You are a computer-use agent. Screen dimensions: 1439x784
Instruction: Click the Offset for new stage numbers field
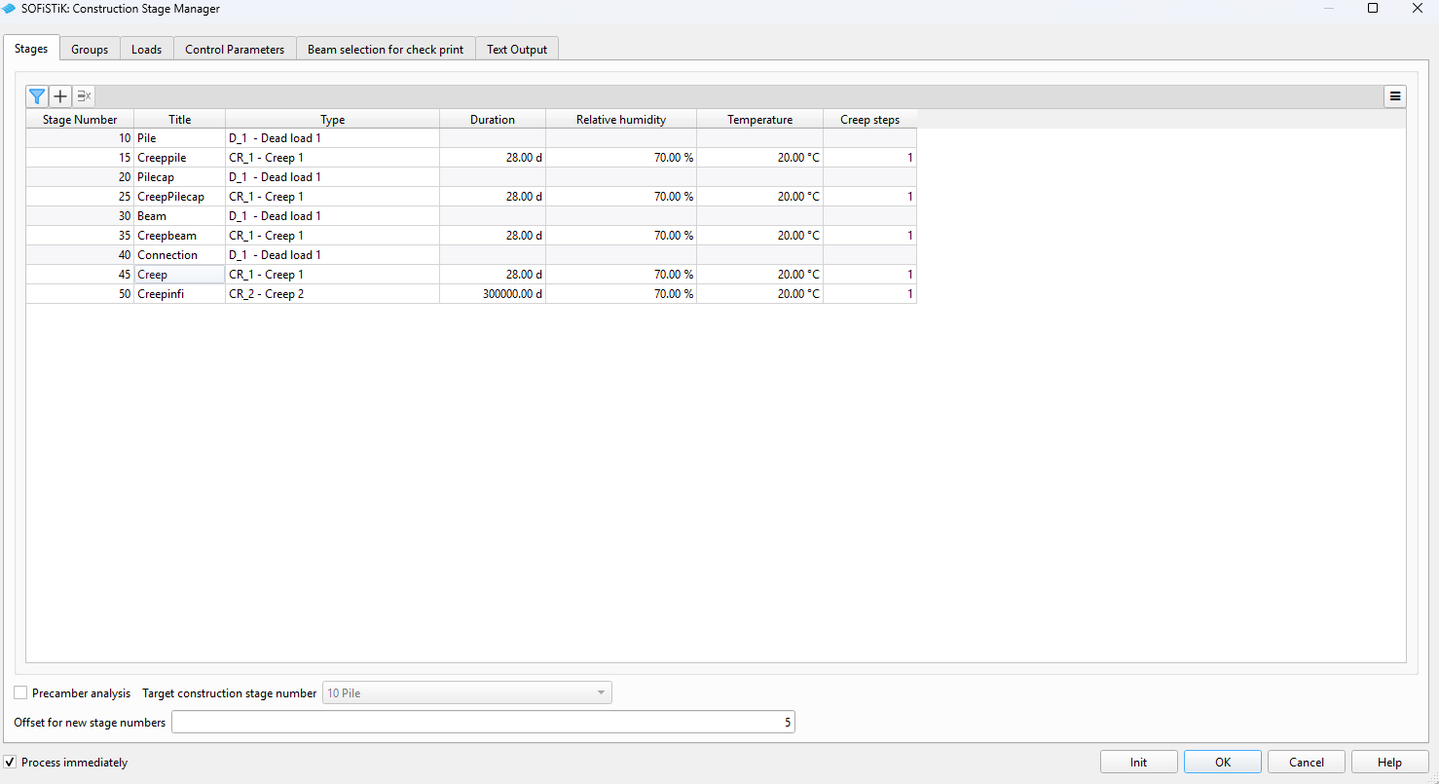[483, 723]
